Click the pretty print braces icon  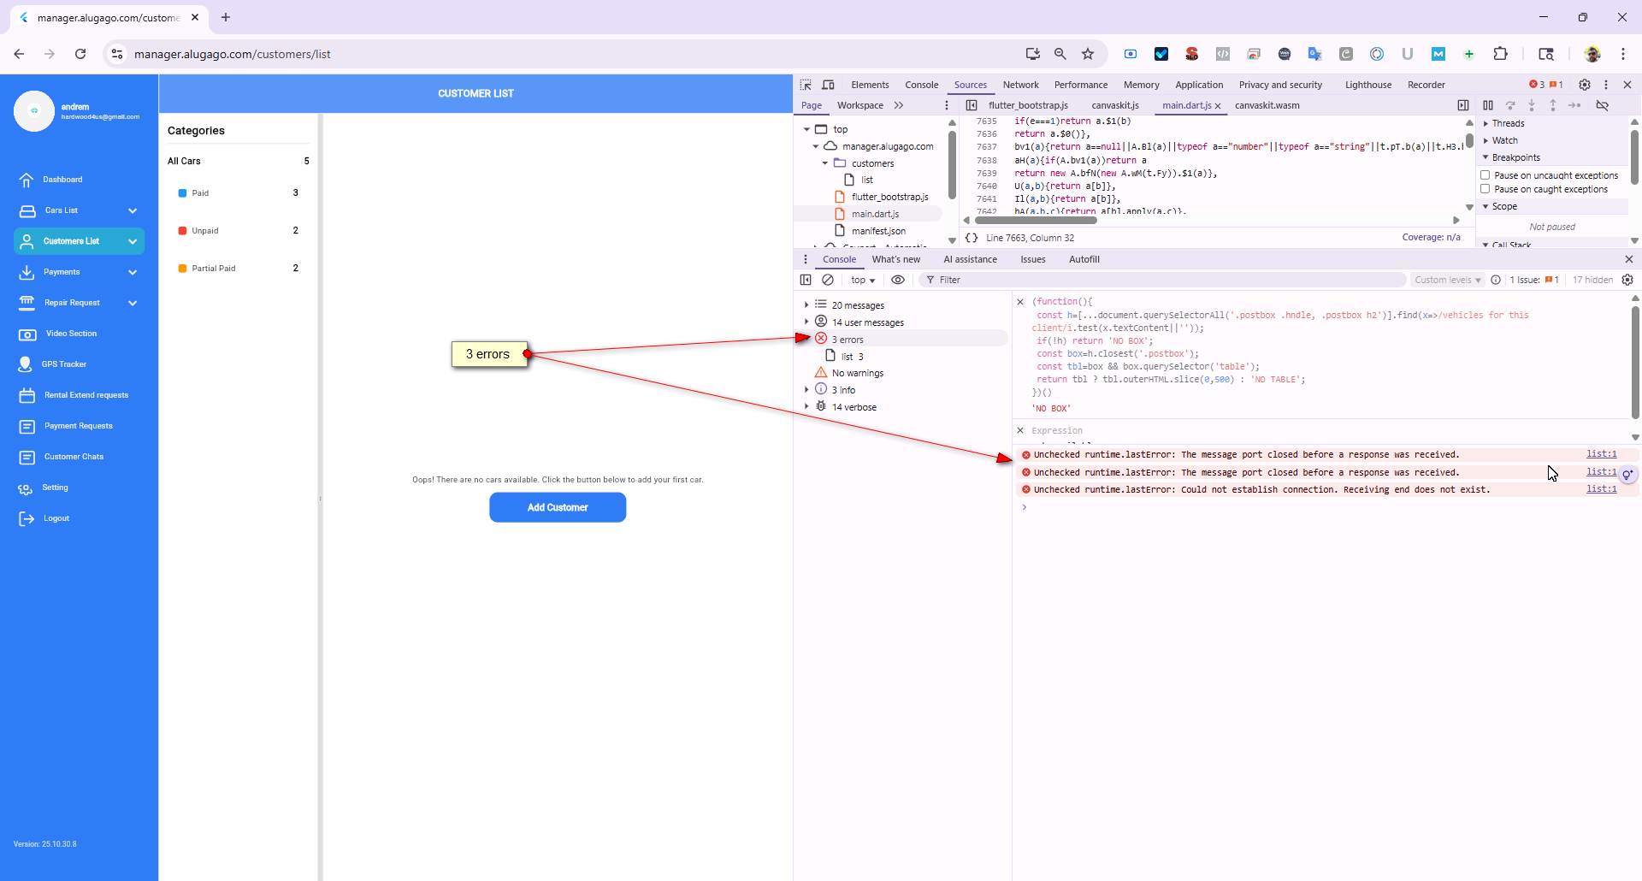click(972, 238)
